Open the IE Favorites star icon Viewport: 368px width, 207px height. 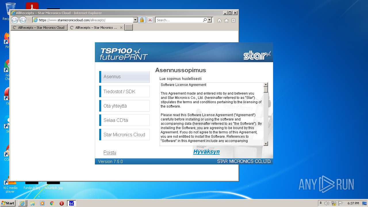point(227,20)
